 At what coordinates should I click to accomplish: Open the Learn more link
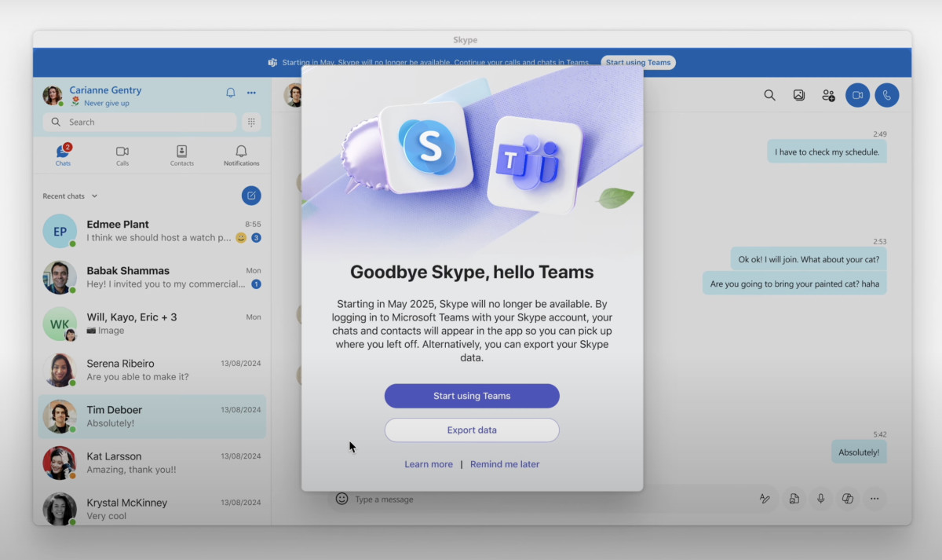pos(429,464)
